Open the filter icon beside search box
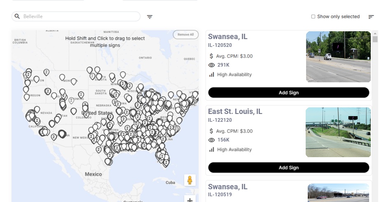This screenshot has height=202, width=379. (150, 17)
